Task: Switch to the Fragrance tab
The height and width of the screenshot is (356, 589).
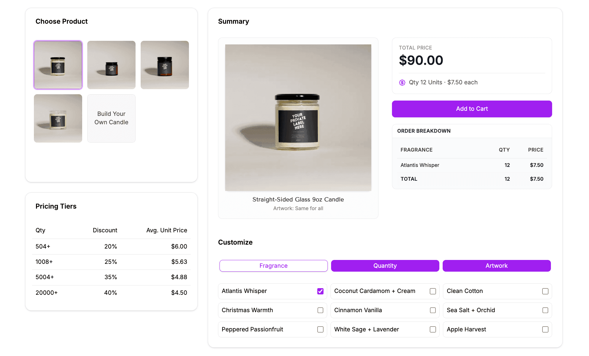Action: tap(273, 266)
